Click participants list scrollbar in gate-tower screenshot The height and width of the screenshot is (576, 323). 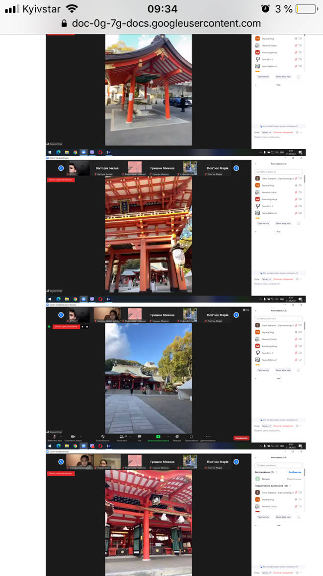(x=304, y=178)
